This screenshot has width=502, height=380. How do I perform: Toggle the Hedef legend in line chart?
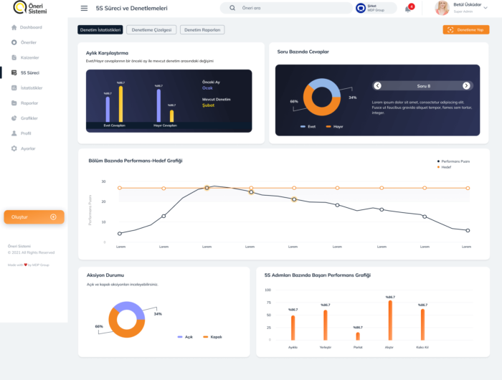[x=445, y=167]
